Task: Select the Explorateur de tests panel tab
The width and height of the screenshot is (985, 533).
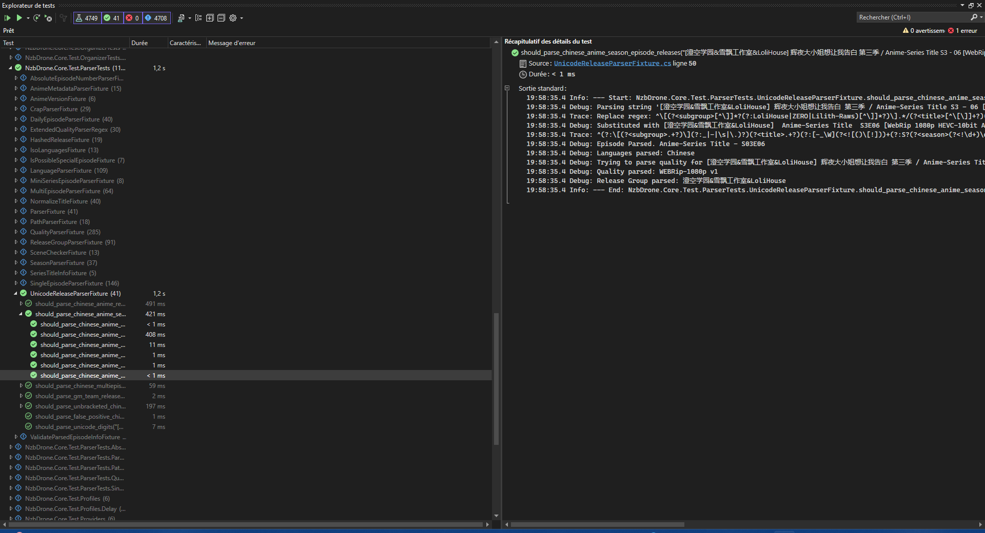Action: [x=28, y=6]
